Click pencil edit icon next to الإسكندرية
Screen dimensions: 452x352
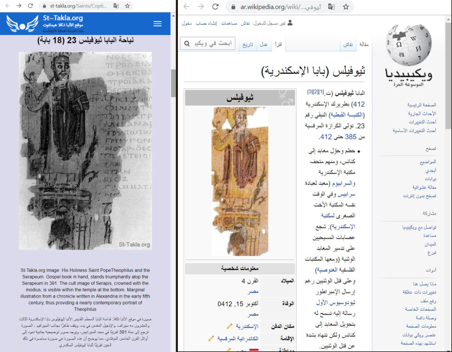click(x=229, y=326)
